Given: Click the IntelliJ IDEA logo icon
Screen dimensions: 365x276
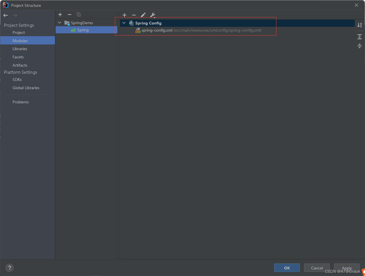Looking at the screenshot, I should 6,5.
